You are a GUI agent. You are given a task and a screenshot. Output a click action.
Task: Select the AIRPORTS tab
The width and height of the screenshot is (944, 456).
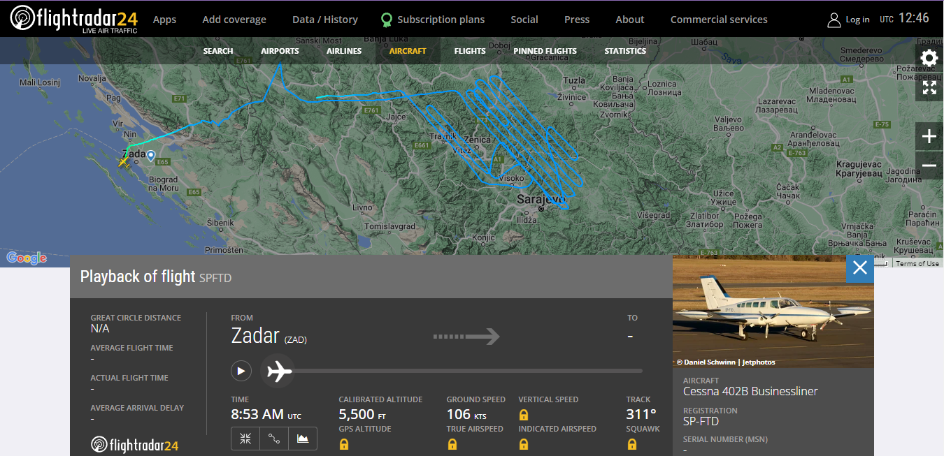click(x=280, y=51)
